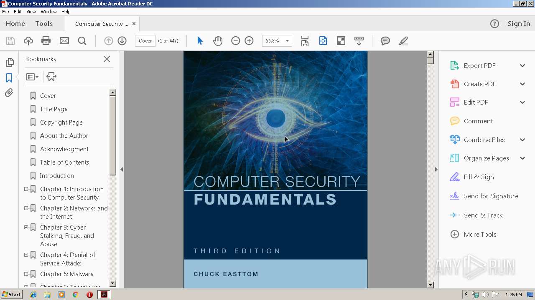Open the Page Thumbnails panel

(x=9, y=62)
